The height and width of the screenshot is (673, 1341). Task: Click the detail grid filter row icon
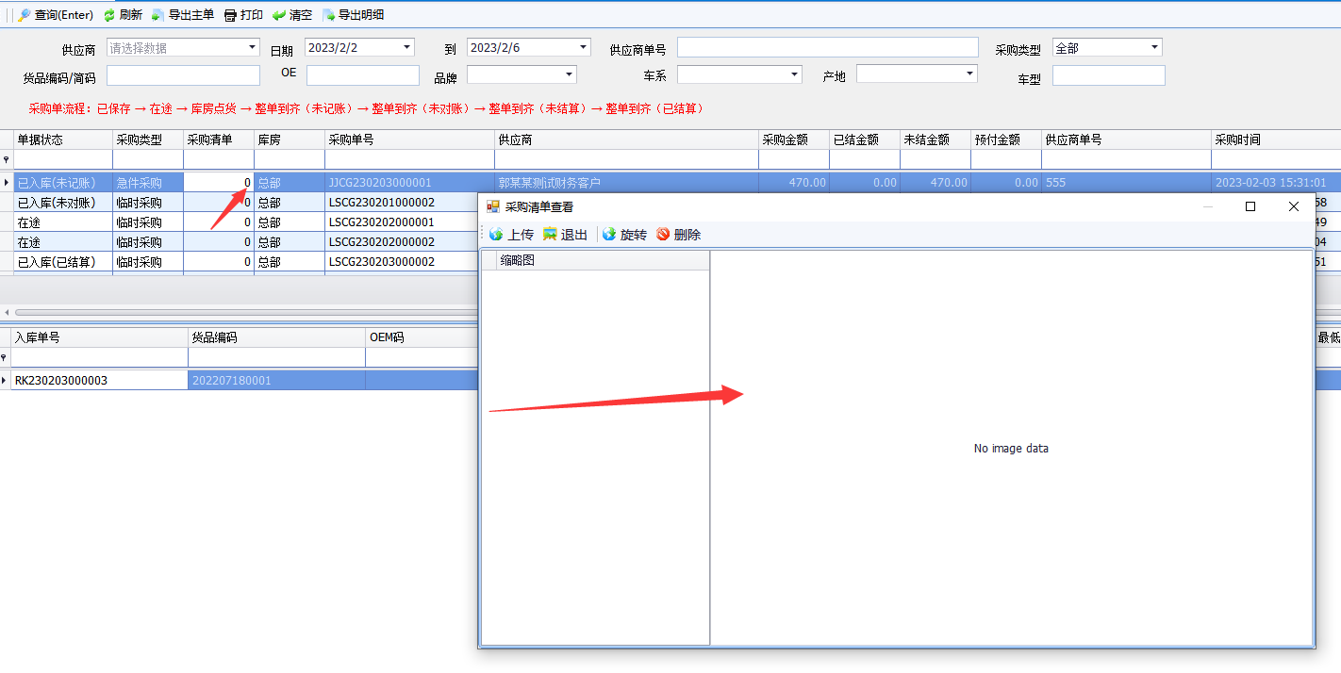5,358
